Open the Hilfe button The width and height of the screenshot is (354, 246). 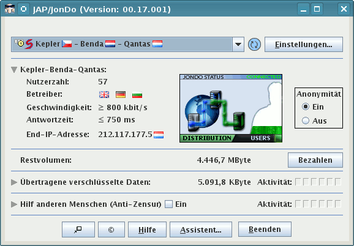(x=147, y=229)
